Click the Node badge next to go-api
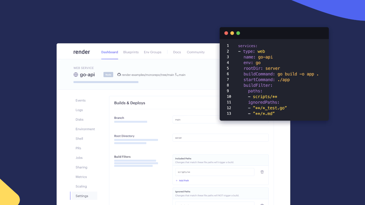Screen dimensions: 365x205 (x=108, y=75)
